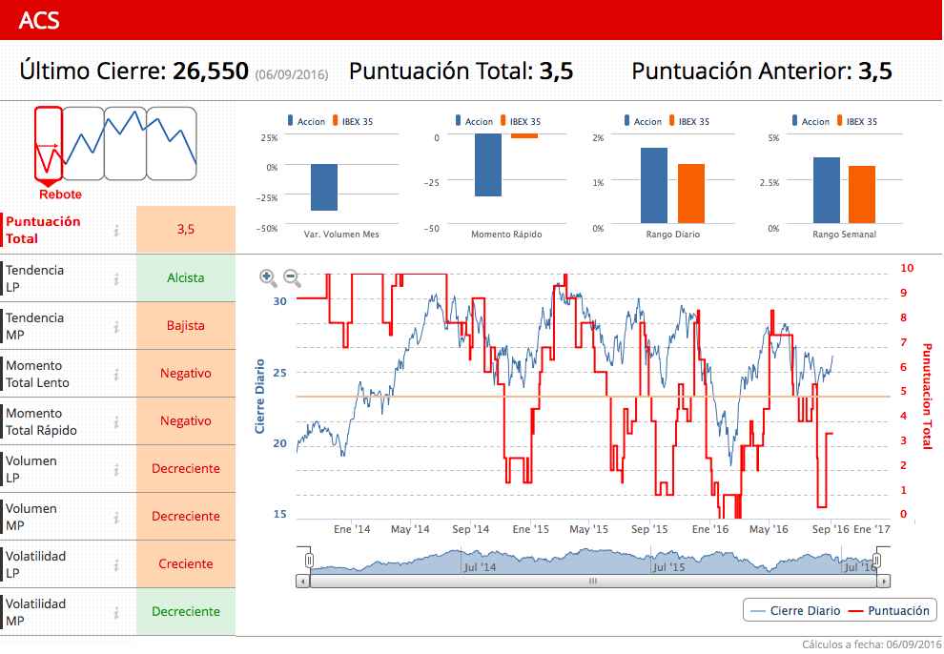Click the navigator scrollbar thumb grip
944x654 pixels.
(593, 582)
